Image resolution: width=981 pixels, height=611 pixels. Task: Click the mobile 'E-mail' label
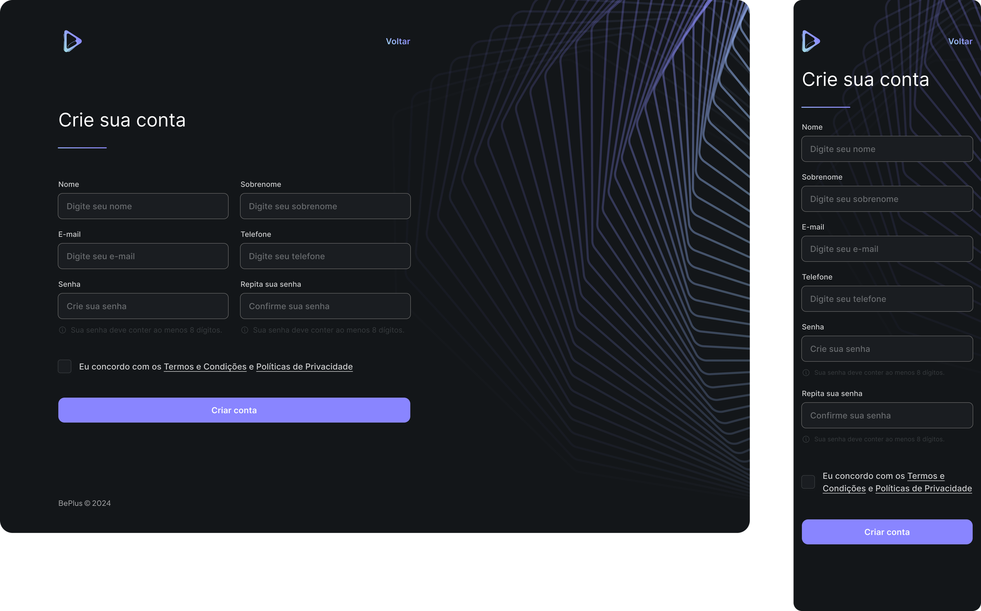[813, 227]
